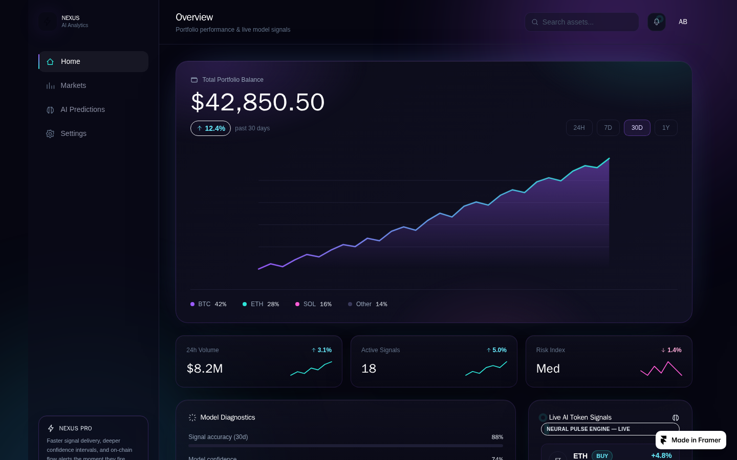This screenshot has width=737, height=460.
Task: Go to the Markets page
Action: (x=93, y=85)
